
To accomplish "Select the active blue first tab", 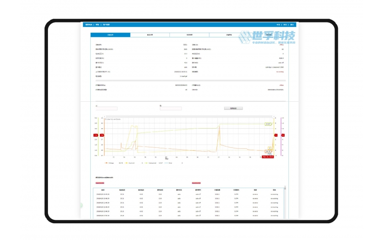I will 110,35.
